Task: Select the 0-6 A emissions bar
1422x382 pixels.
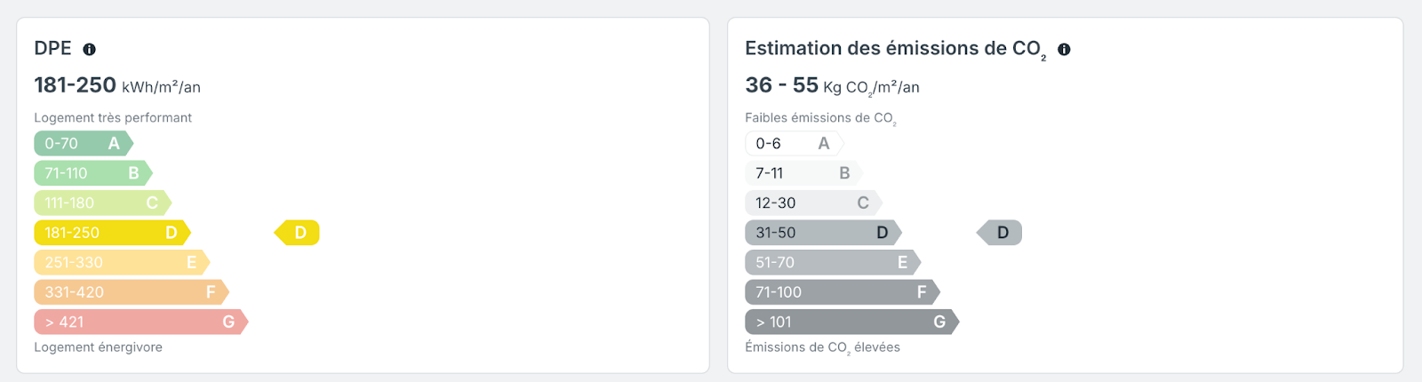Action: tap(795, 143)
